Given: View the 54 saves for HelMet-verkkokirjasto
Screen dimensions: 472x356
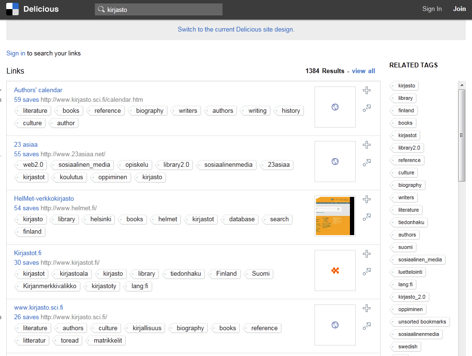Looking at the screenshot, I should click(x=26, y=208).
